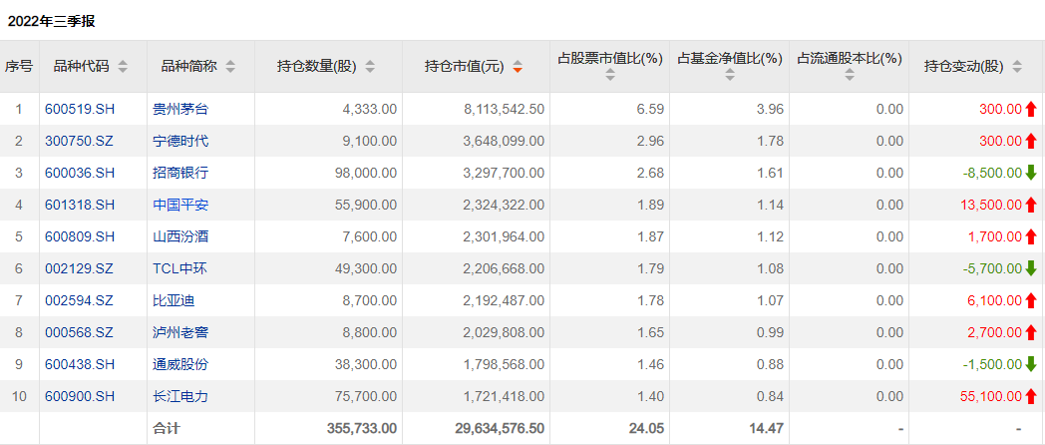Select holding quantity 55,900.00 cell
The height and width of the screenshot is (445, 1045).
pyautogui.click(x=367, y=206)
